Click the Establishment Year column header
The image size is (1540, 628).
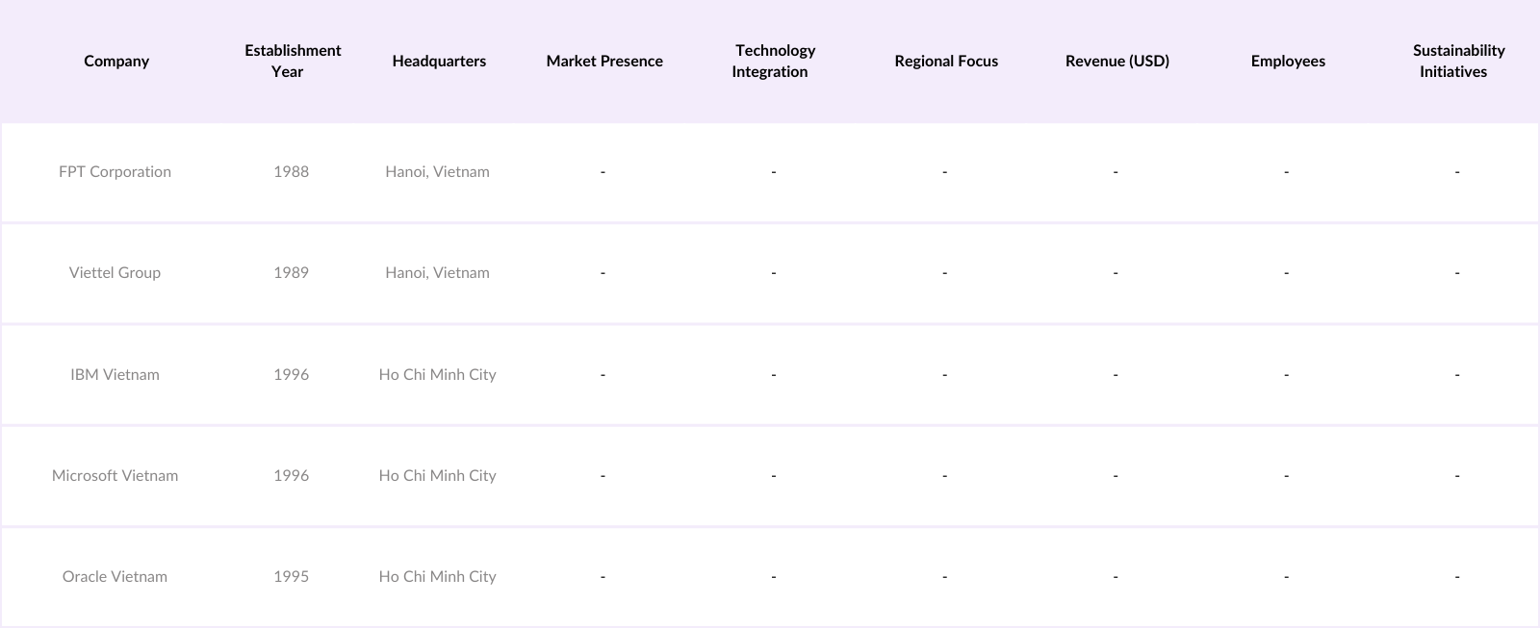292,61
